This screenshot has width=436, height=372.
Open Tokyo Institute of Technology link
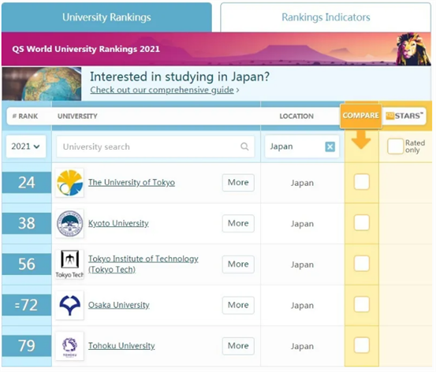point(143,264)
